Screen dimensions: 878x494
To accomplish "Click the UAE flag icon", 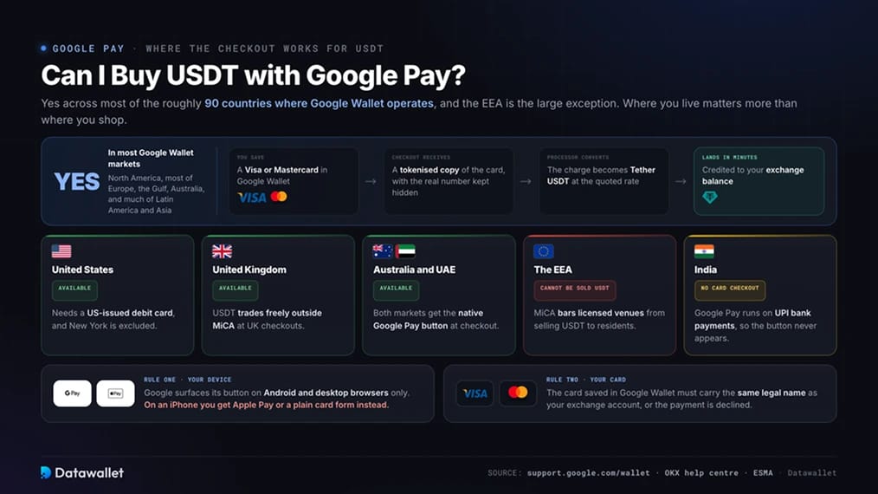I will pos(405,251).
